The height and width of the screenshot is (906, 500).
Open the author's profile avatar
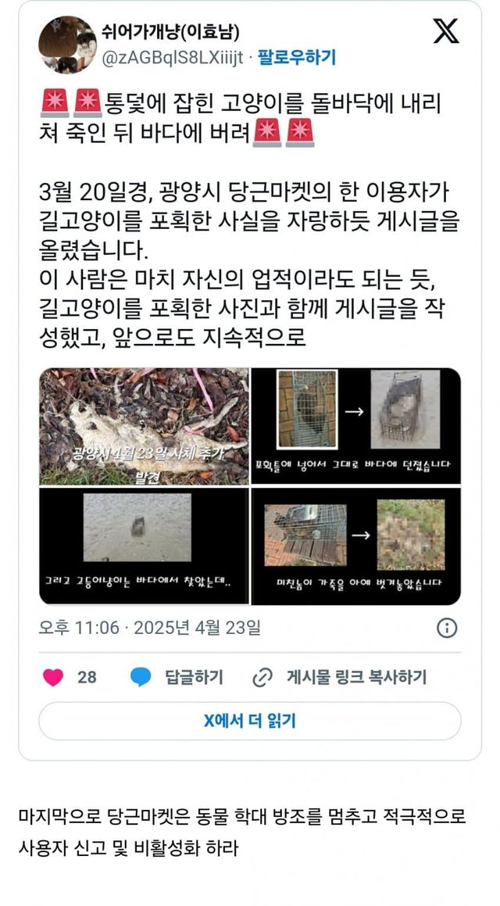(x=67, y=45)
